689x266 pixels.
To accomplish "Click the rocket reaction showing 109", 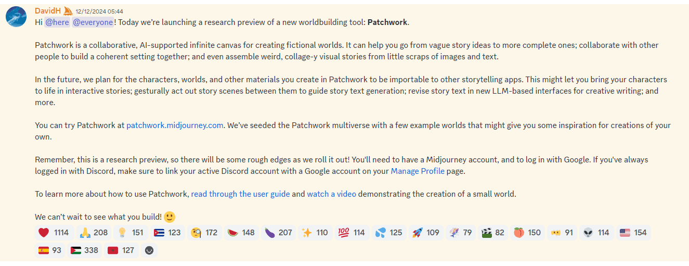I will click(426, 233).
